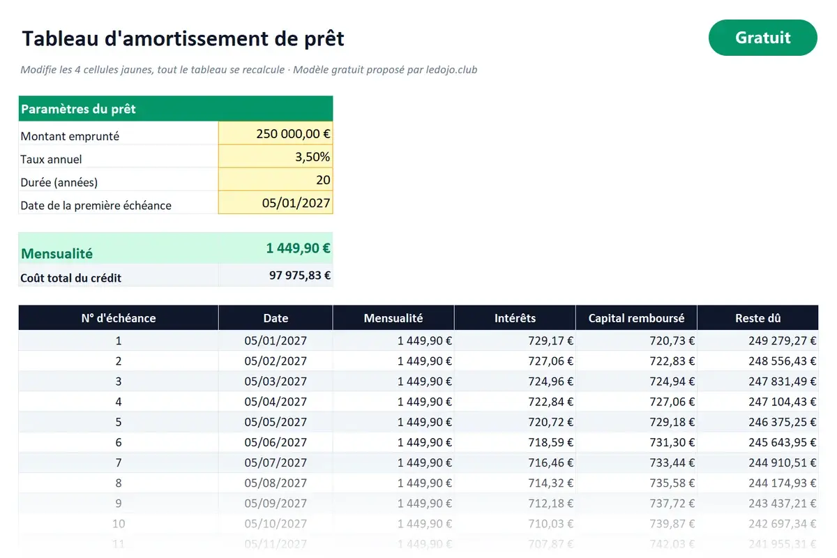Viewport: 837px width, 558px height.
Task: Click the page title Tableau d'amortissement de prêt
Action: click(183, 38)
